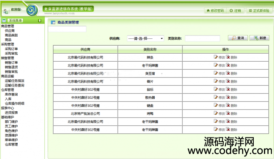Screen dimensions: 274x159
Task: Select 运输任务查询 menu item
Action: (x=14, y=85)
